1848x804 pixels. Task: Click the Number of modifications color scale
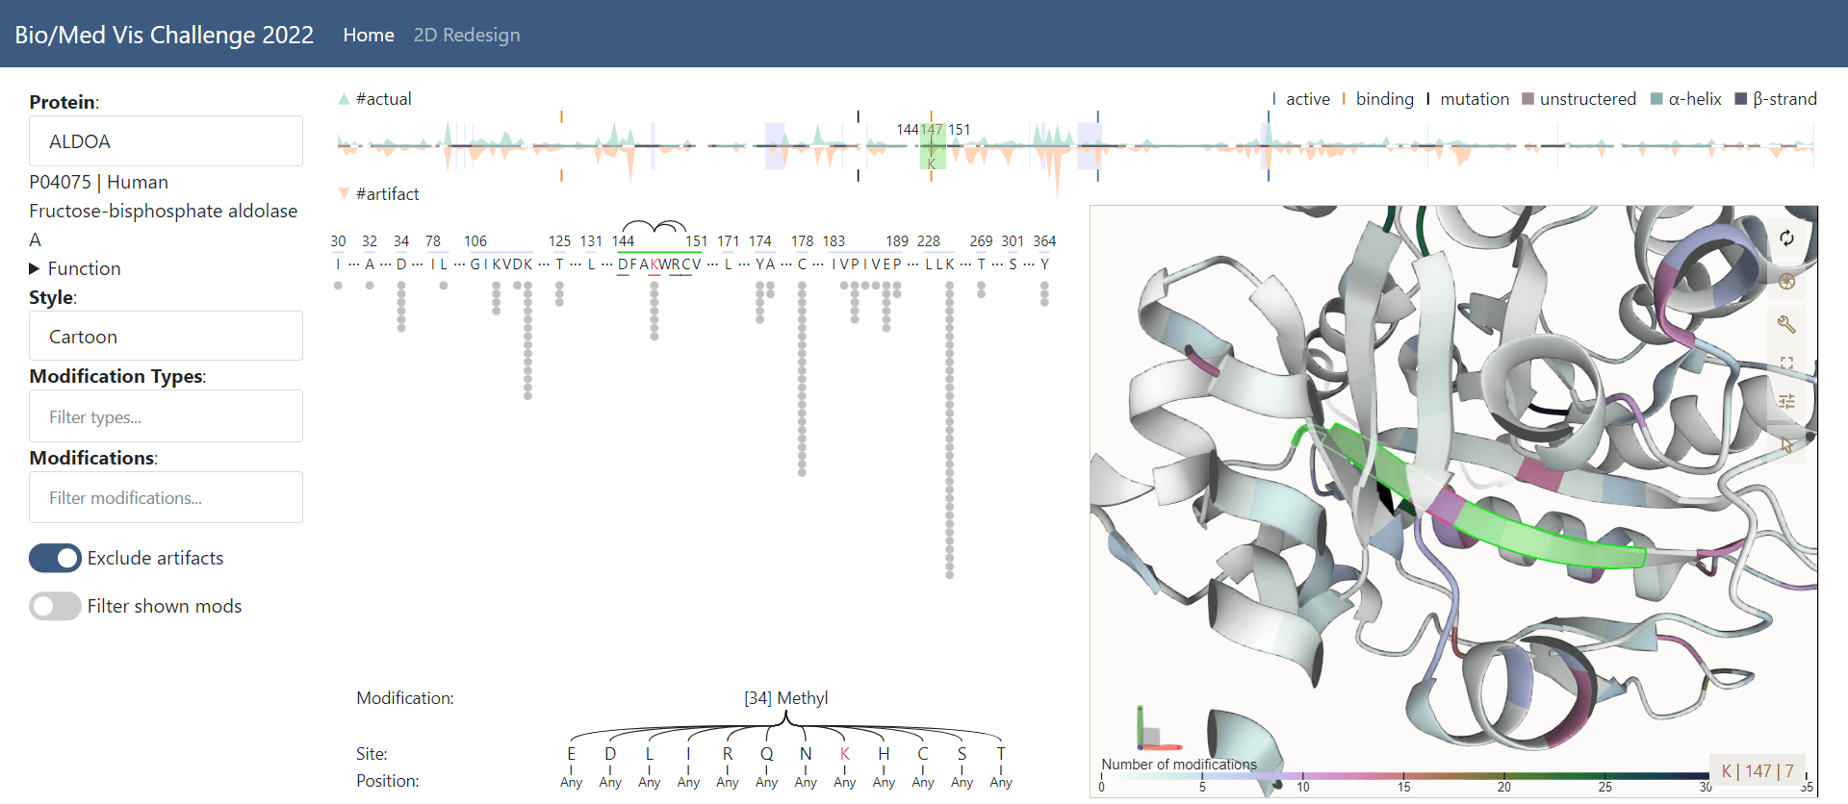point(1405,775)
